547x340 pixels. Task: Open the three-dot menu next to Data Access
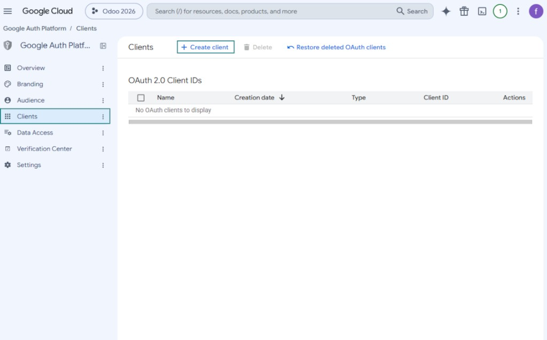[103, 133]
